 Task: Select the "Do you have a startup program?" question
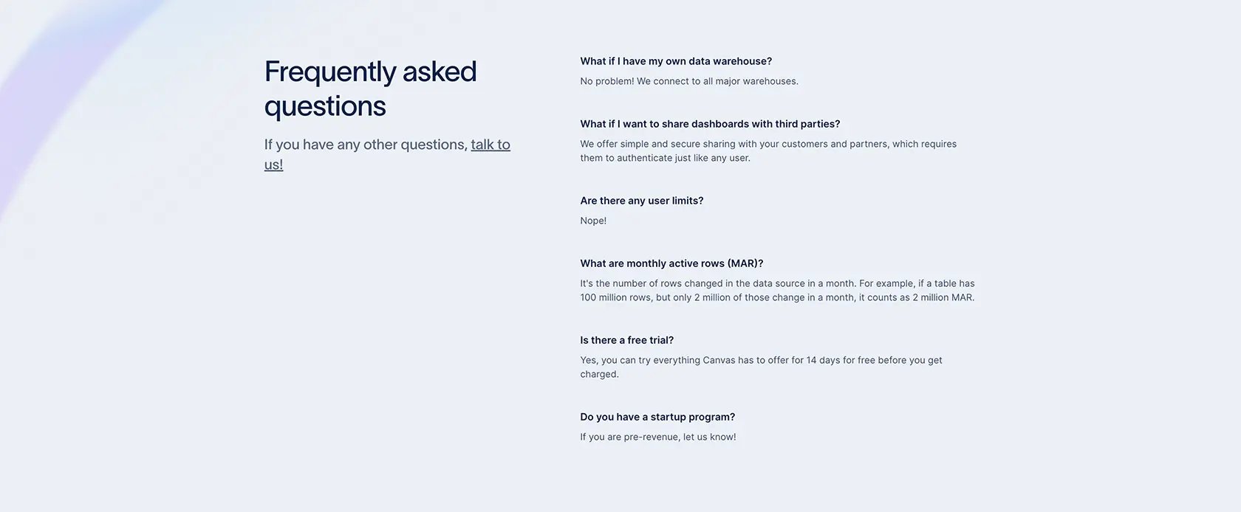(657, 417)
